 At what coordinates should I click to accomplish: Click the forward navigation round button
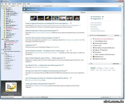[x=25, y=6]
